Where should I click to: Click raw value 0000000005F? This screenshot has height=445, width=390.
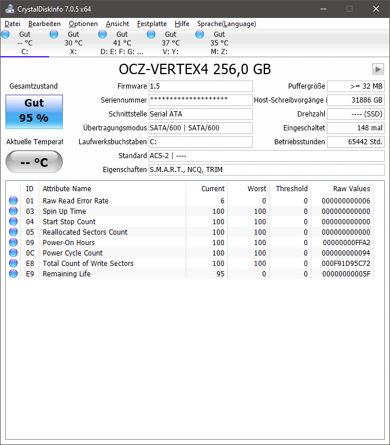[346, 274]
